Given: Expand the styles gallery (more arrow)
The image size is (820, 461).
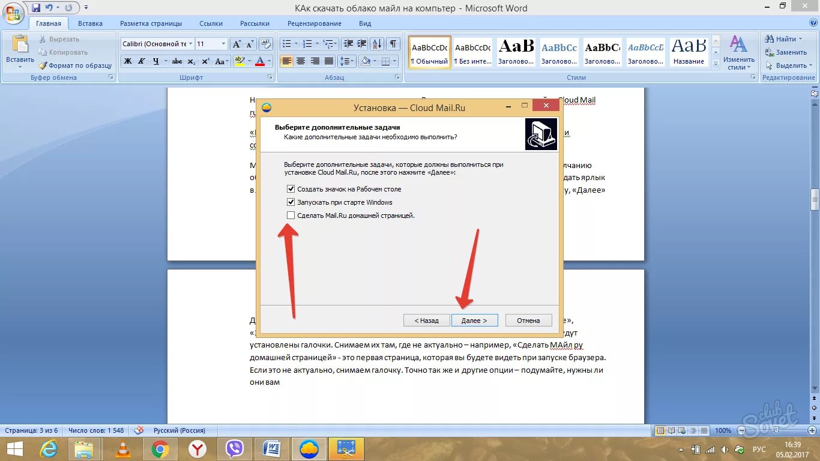Looking at the screenshot, I should (715, 63).
